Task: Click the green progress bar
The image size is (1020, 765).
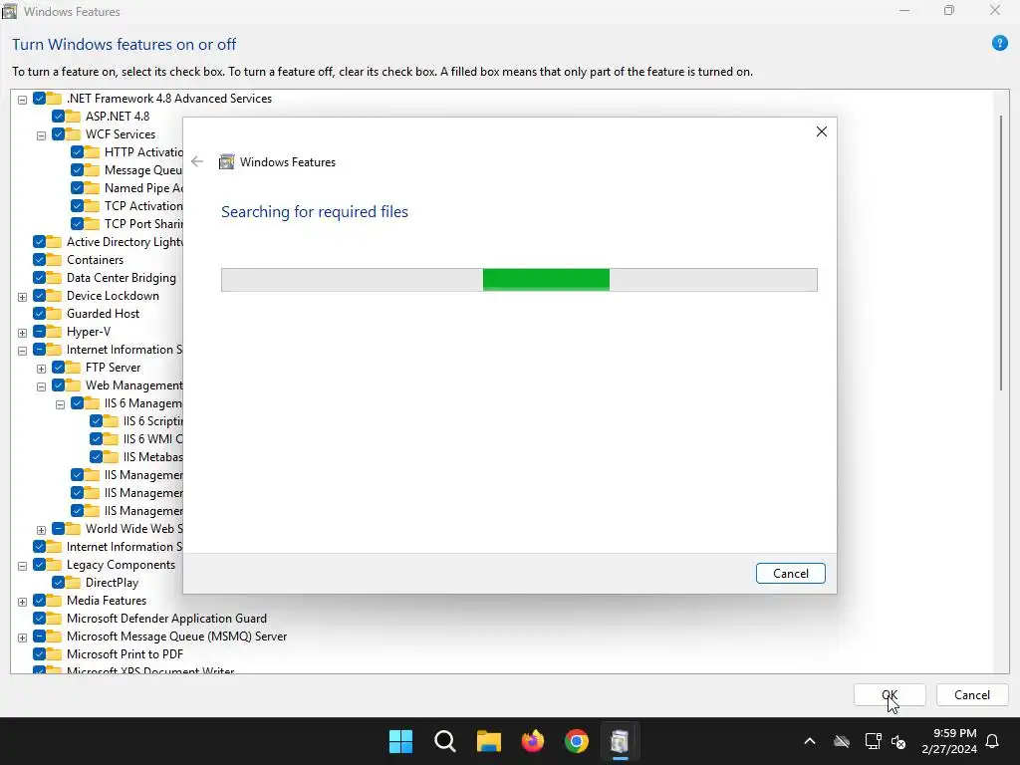Action: pyautogui.click(x=546, y=280)
